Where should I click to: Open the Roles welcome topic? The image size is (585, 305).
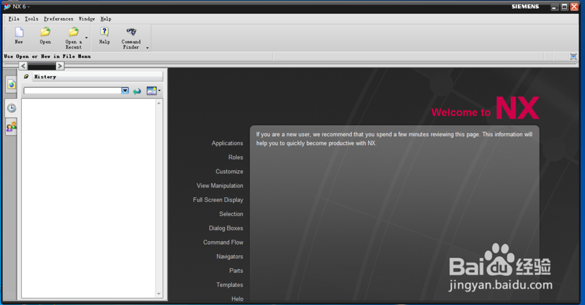(236, 157)
